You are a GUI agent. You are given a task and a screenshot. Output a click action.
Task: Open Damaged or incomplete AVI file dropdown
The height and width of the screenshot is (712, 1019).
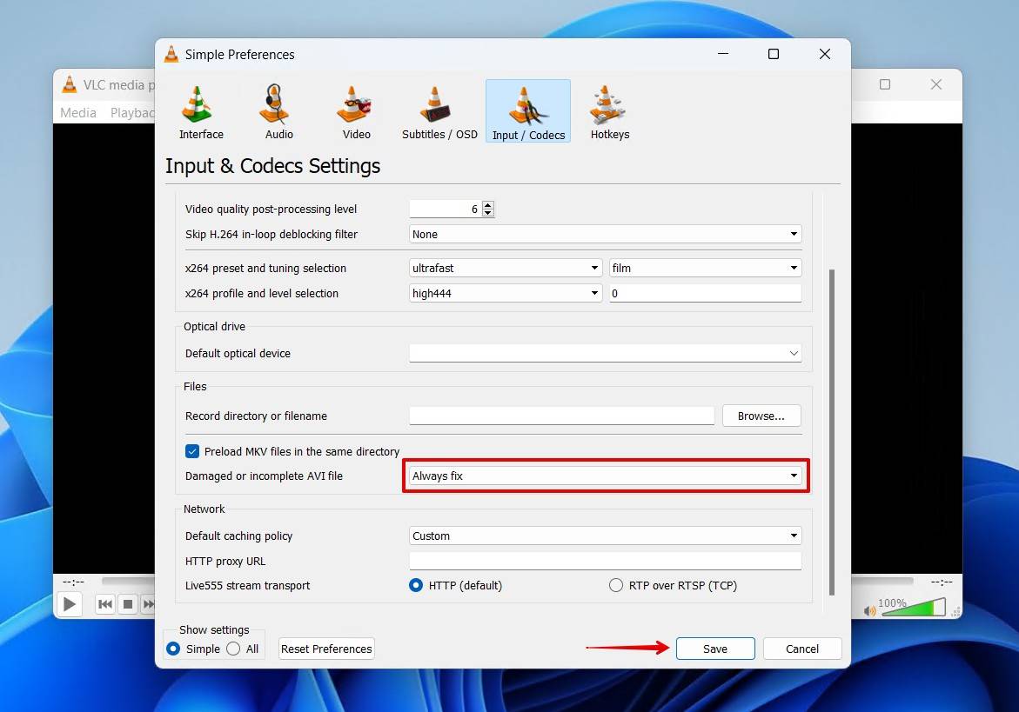click(605, 476)
